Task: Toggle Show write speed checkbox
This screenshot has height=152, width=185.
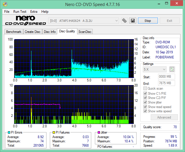Action: (145, 111)
